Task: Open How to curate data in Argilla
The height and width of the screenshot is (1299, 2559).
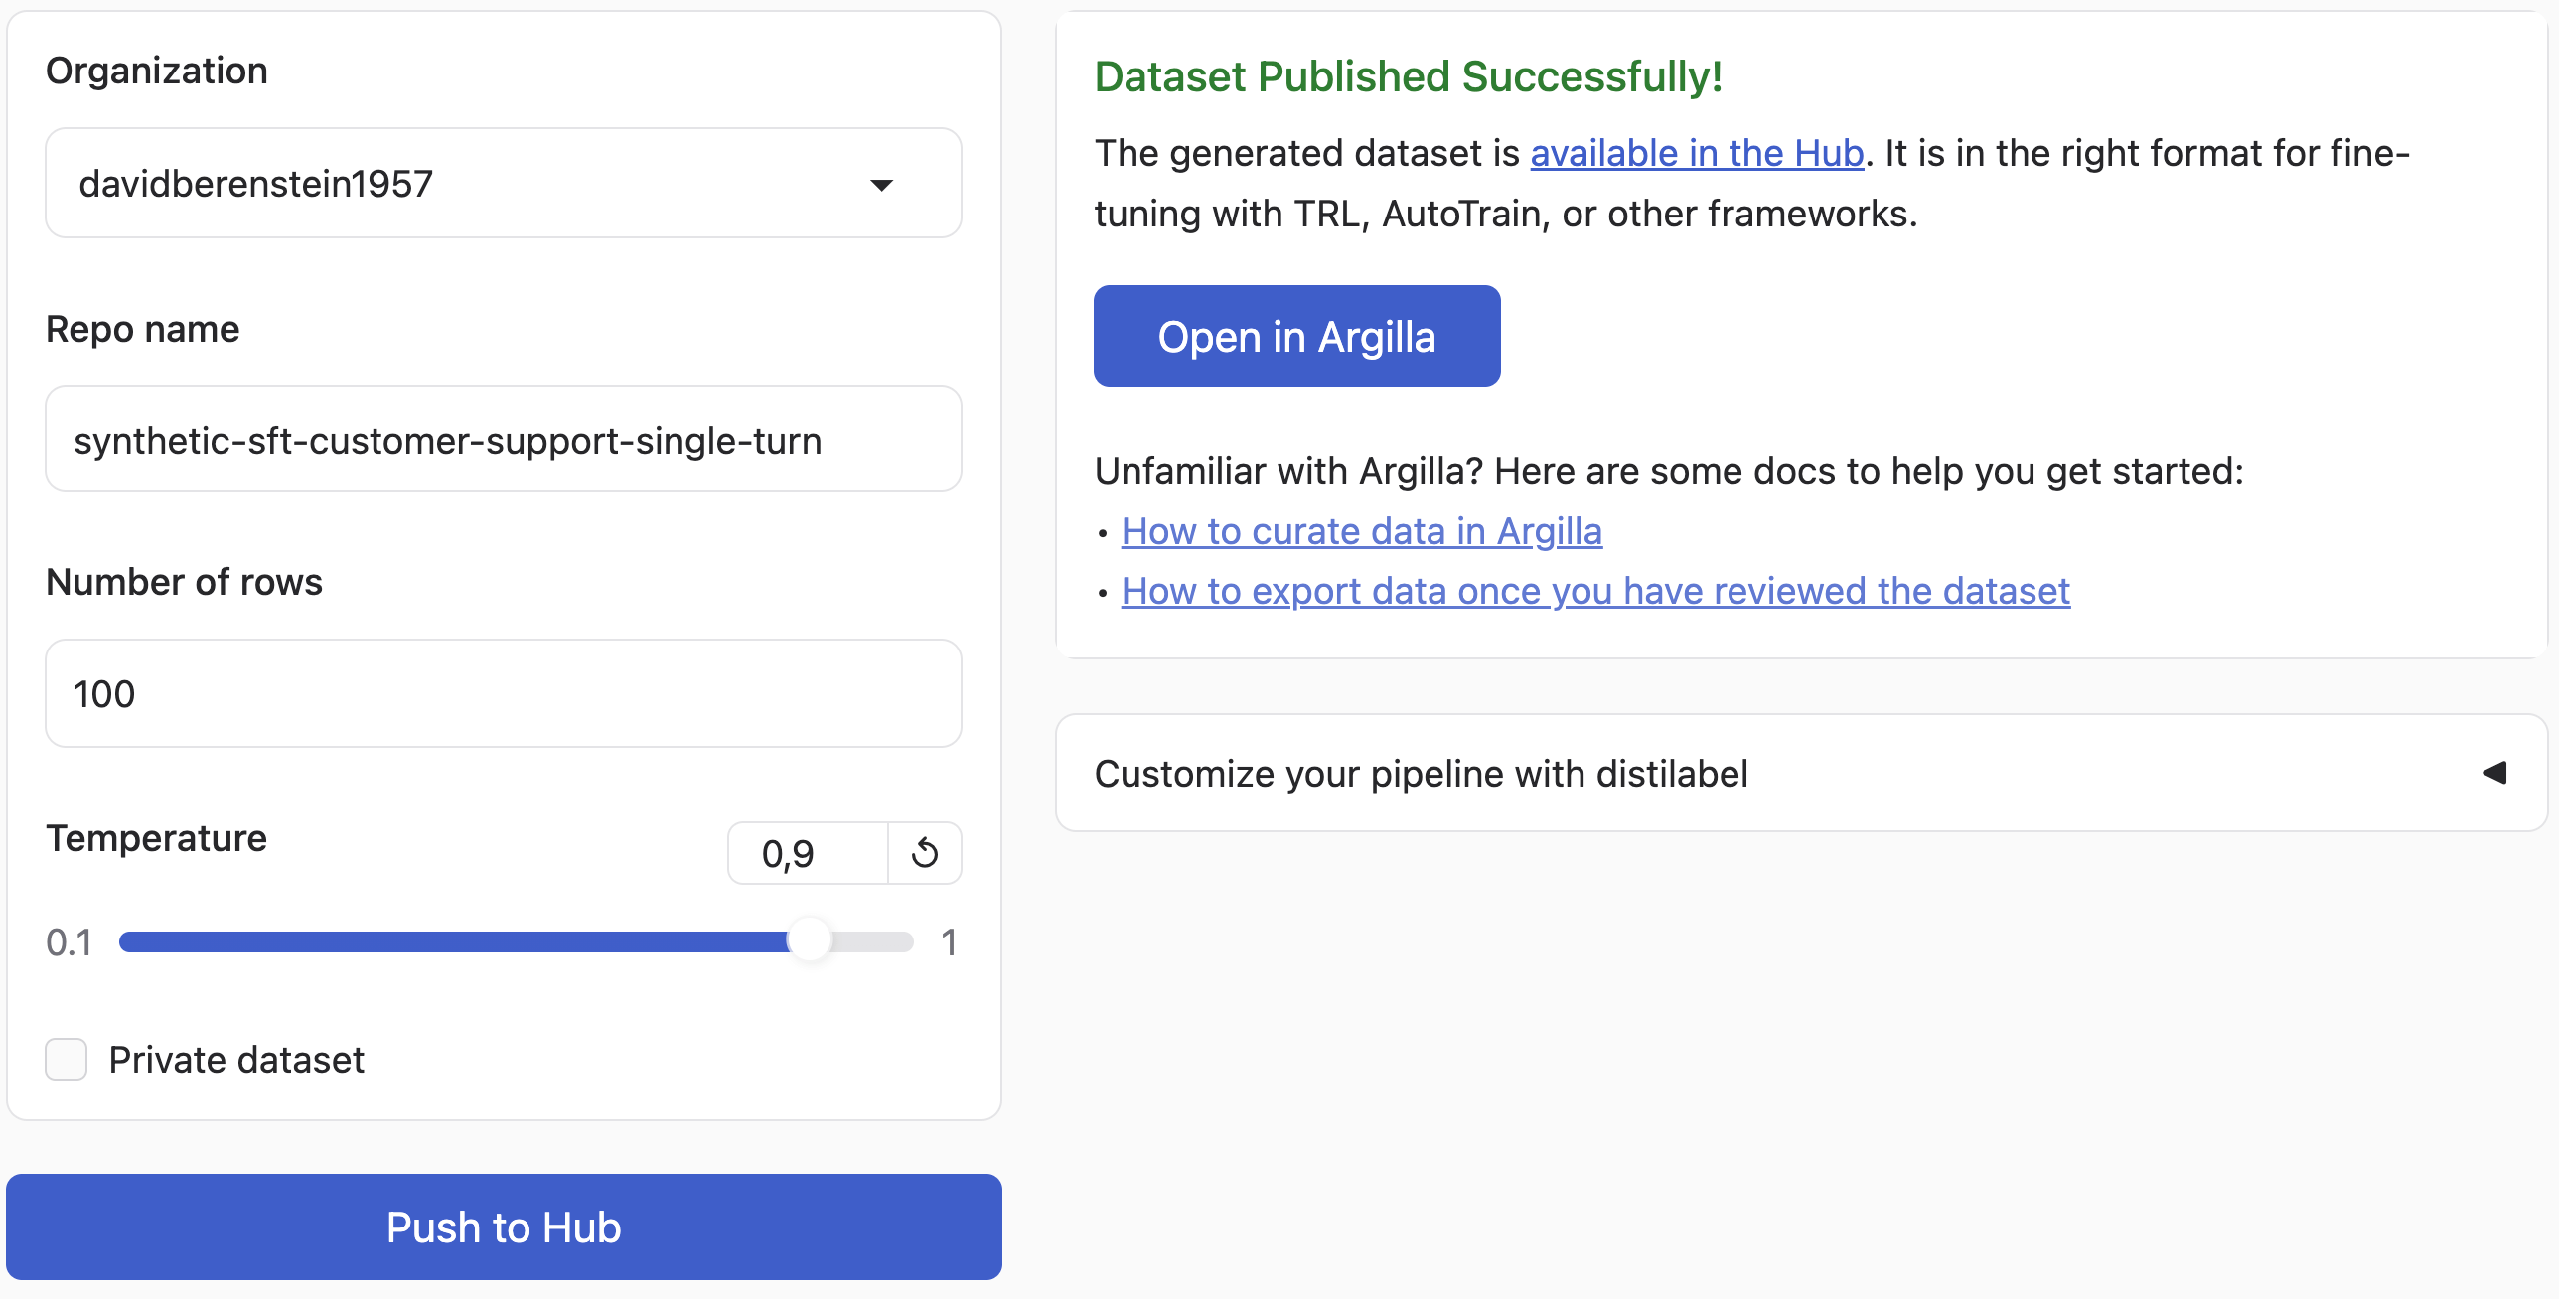Action: [1361, 531]
